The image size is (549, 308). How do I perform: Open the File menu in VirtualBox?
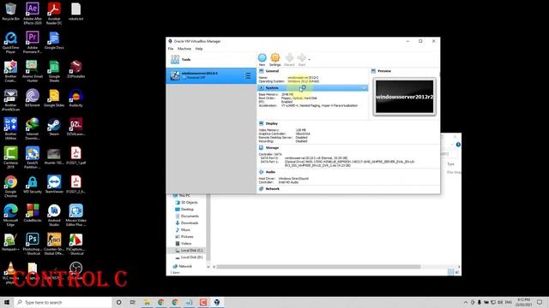[171, 49]
